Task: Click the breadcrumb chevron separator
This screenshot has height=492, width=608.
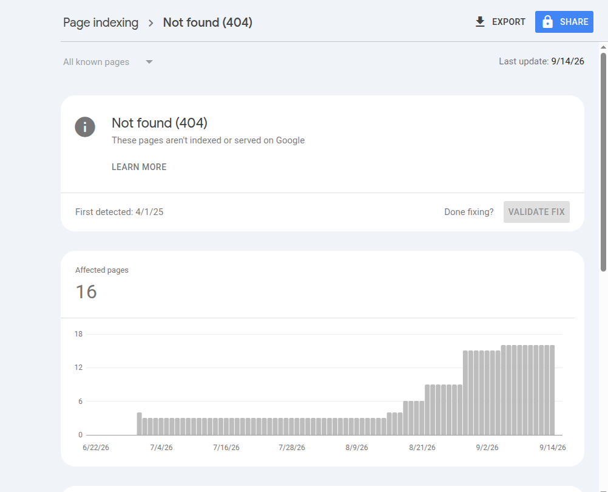Action: coord(151,23)
